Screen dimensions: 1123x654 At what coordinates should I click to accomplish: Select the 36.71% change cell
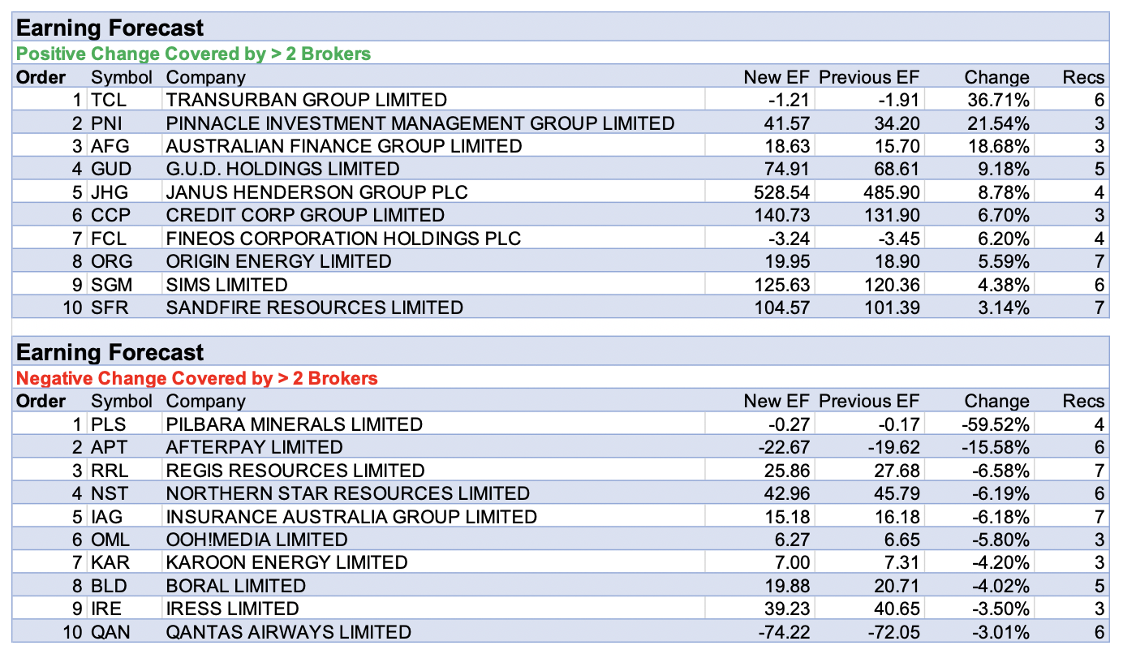[996, 100]
